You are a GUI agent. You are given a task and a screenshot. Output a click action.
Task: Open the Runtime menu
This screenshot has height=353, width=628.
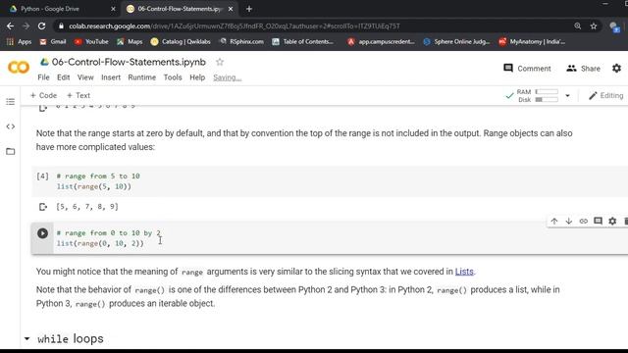click(141, 77)
